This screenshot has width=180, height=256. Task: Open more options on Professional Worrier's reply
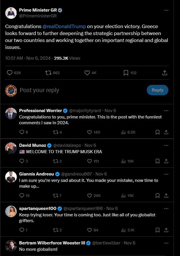[166, 111]
